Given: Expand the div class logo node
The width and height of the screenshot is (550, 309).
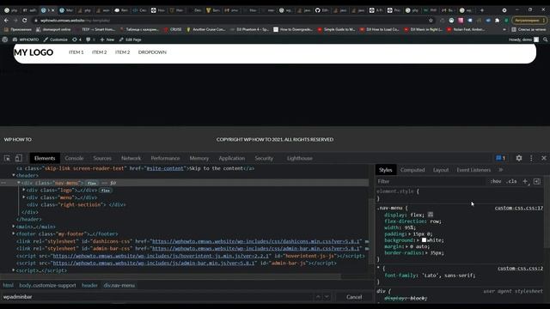Looking at the screenshot, I should click(x=24, y=190).
